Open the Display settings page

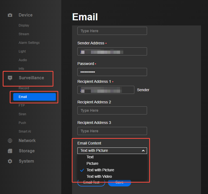[x=24, y=25]
